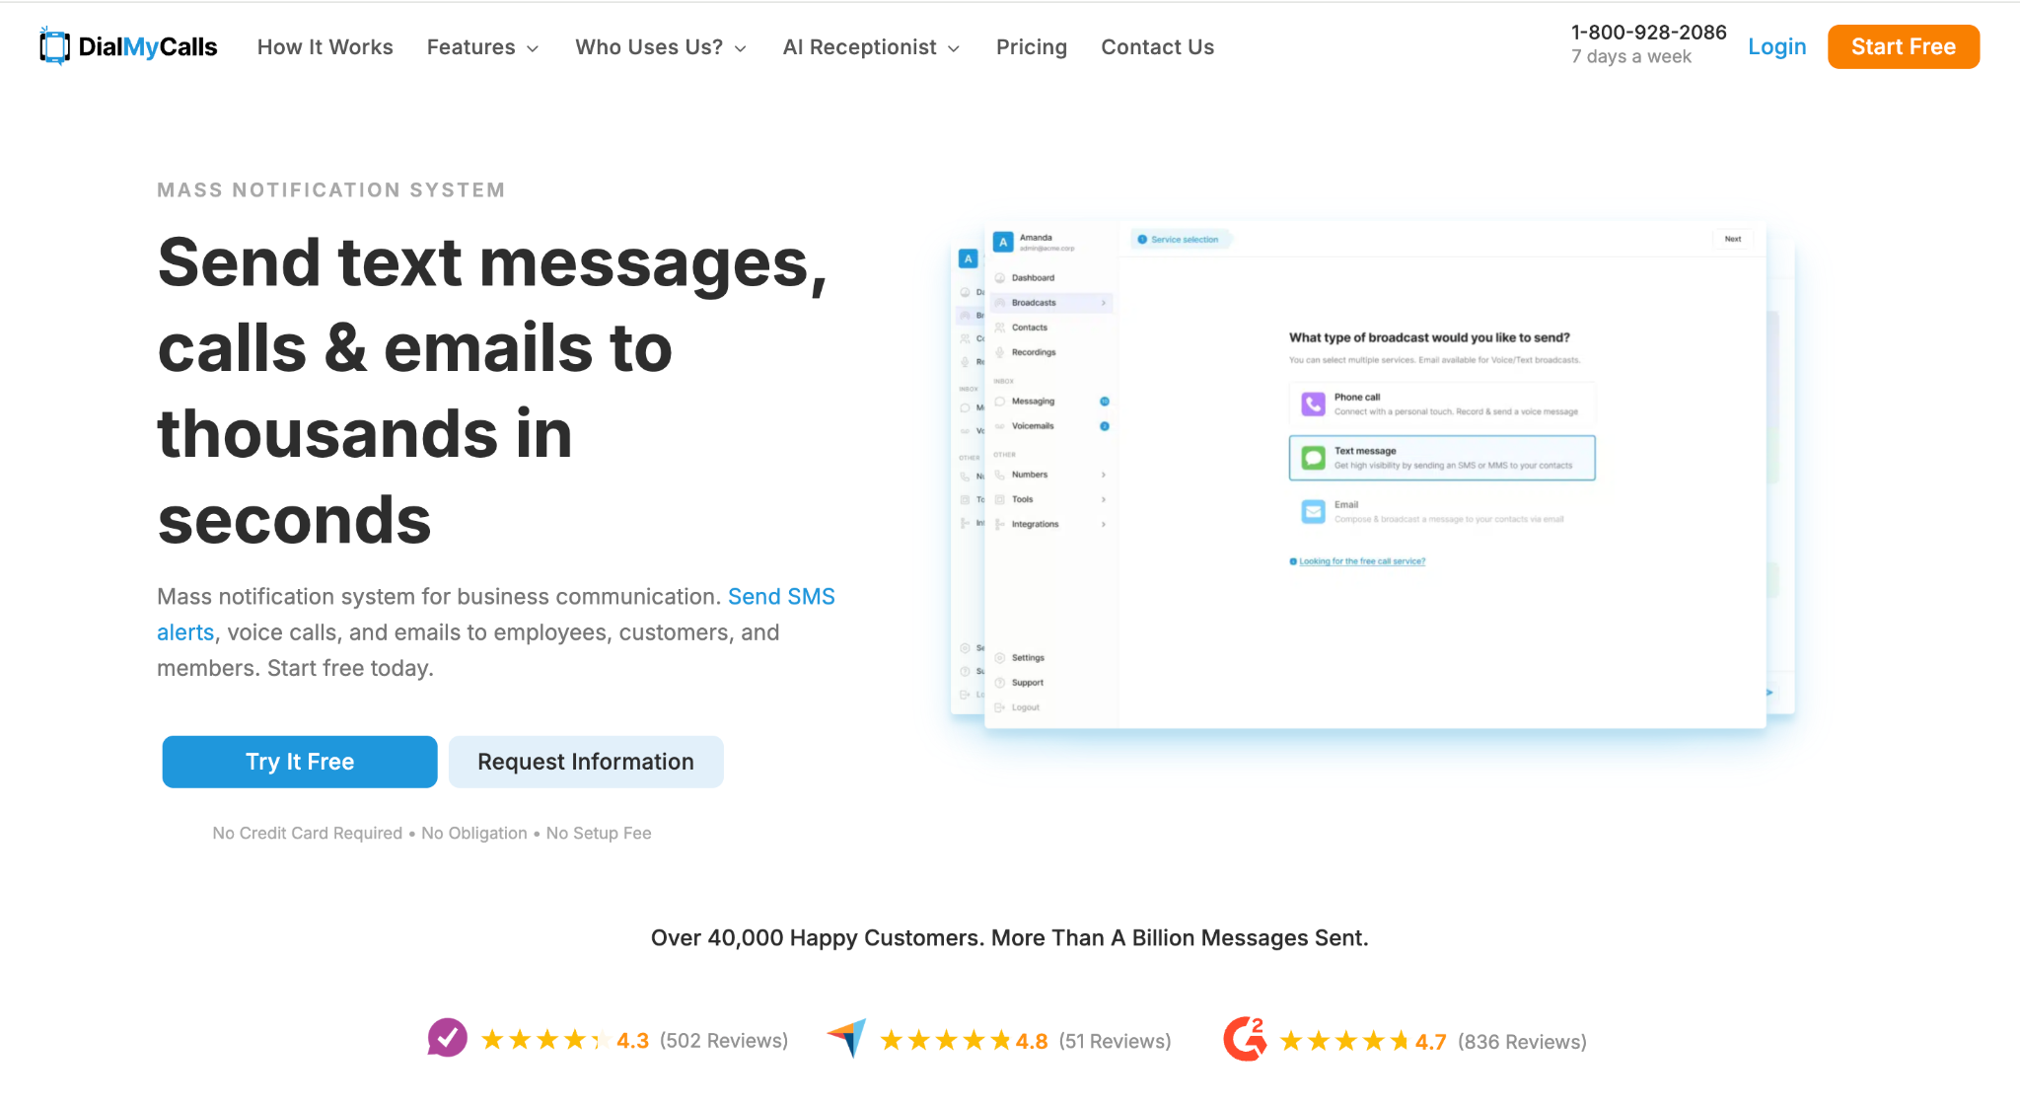Click the blue Email icon in preview
Screen dimensions: 2020x1105
[x=1314, y=511]
